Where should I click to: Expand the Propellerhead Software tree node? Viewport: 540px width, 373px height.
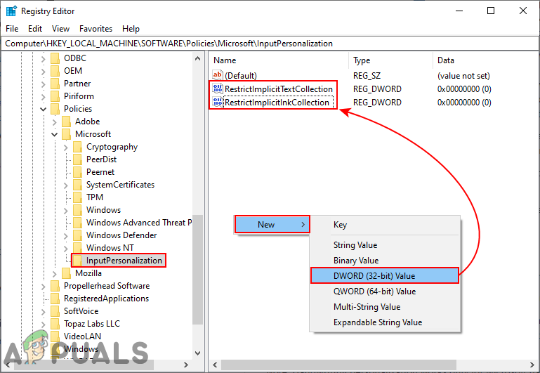pos(43,287)
